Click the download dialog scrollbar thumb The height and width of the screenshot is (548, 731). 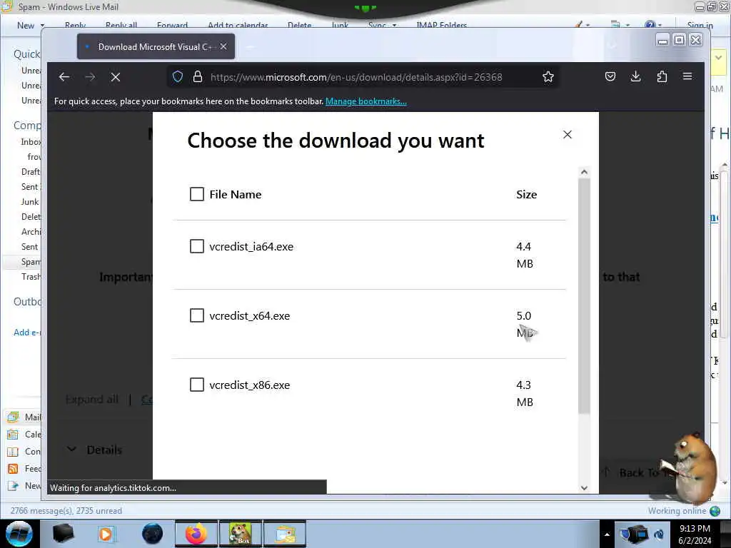(584, 295)
